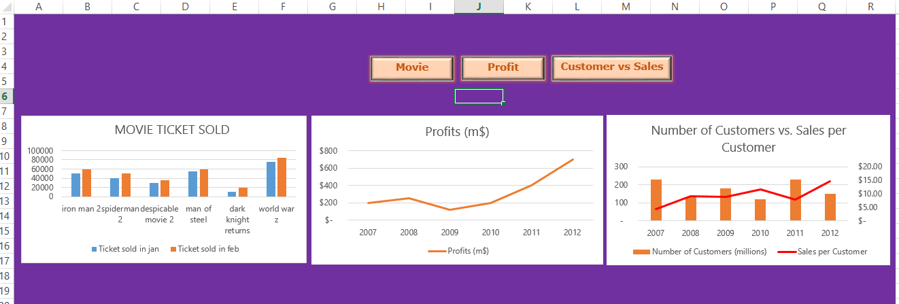Open the Customer vs Sales button
899x304 pixels.
pyautogui.click(x=612, y=67)
